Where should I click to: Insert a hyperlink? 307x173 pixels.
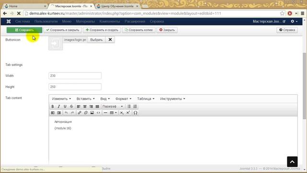click(x=80, y=113)
